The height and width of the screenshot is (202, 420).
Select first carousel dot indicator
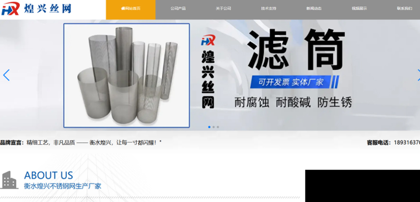pyautogui.click(x=209, y=127)
